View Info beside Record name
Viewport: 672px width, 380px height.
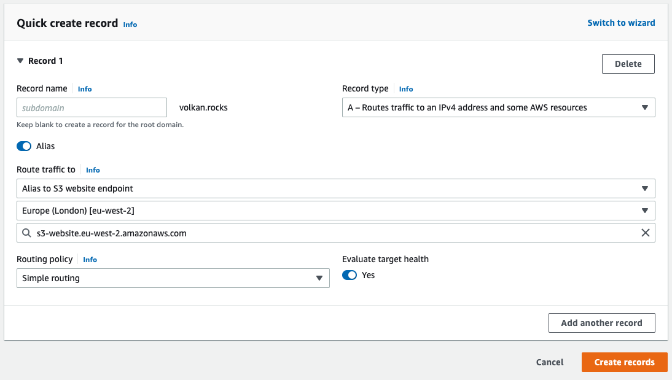(84, 88)
